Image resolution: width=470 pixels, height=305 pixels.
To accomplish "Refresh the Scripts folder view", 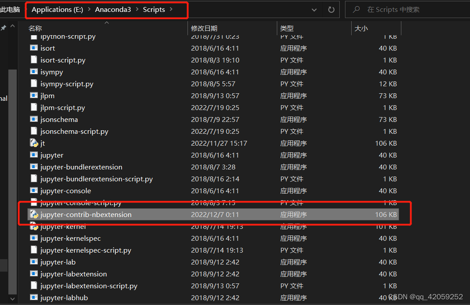I will (x=331, y=10).
